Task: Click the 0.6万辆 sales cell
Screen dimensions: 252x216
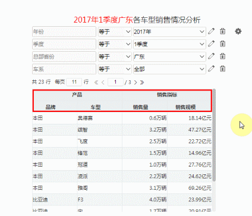Action: coord(144,118)
